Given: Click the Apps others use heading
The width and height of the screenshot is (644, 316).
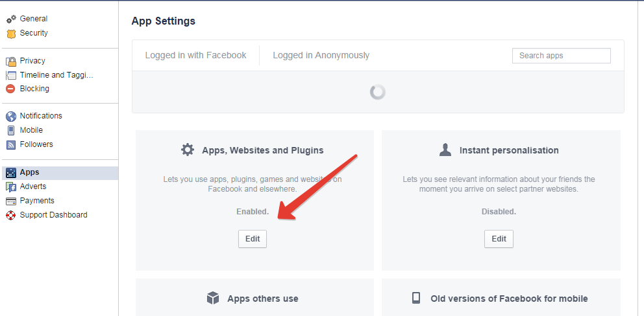Looking at the screenshot, I should click(x=262, y=299).
